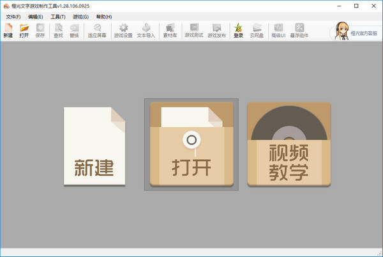The height and width of the screenshot is (257, 383).
Task: Maximize the application window
Action: click(x=356, y=6)
